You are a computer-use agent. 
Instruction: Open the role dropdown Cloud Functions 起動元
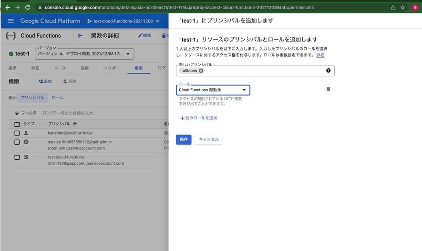pyautogui.click(x=213, y=90)
